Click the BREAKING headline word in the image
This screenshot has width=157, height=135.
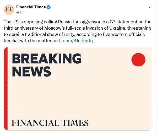pyautogui.click(x=47, y=59)
